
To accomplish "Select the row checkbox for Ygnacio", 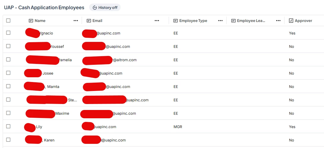I will (x=8, y=33).
